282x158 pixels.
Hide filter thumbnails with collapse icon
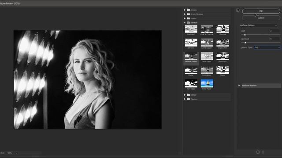tap(238, 10)
